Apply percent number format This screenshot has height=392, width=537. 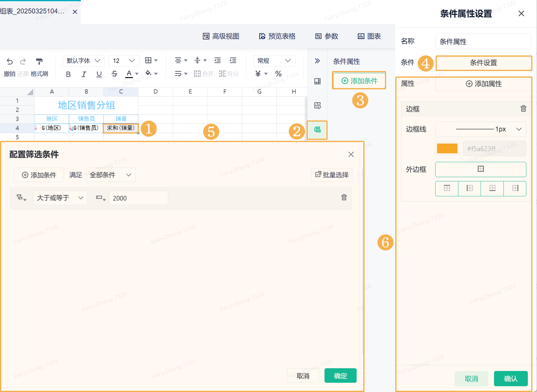click(278, 74)
